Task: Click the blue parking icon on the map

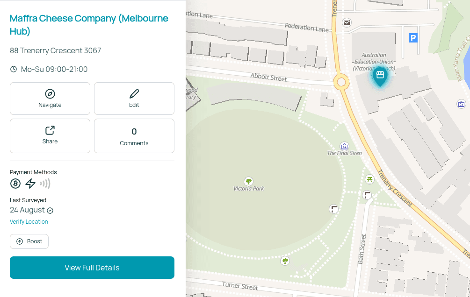Action: [x=412, y=38]
